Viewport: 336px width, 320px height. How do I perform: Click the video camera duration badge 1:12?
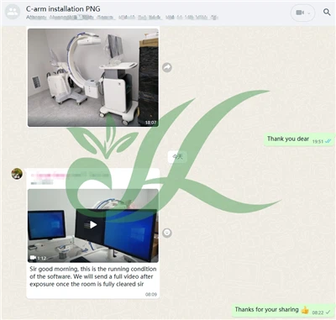(38, 258)
